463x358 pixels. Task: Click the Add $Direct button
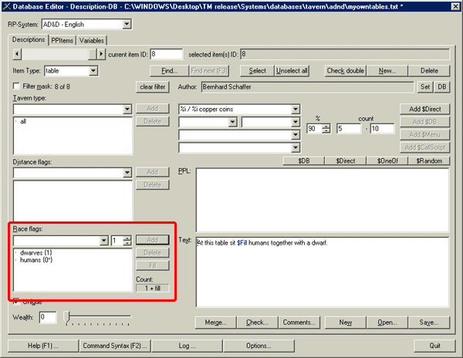[424, 109]
